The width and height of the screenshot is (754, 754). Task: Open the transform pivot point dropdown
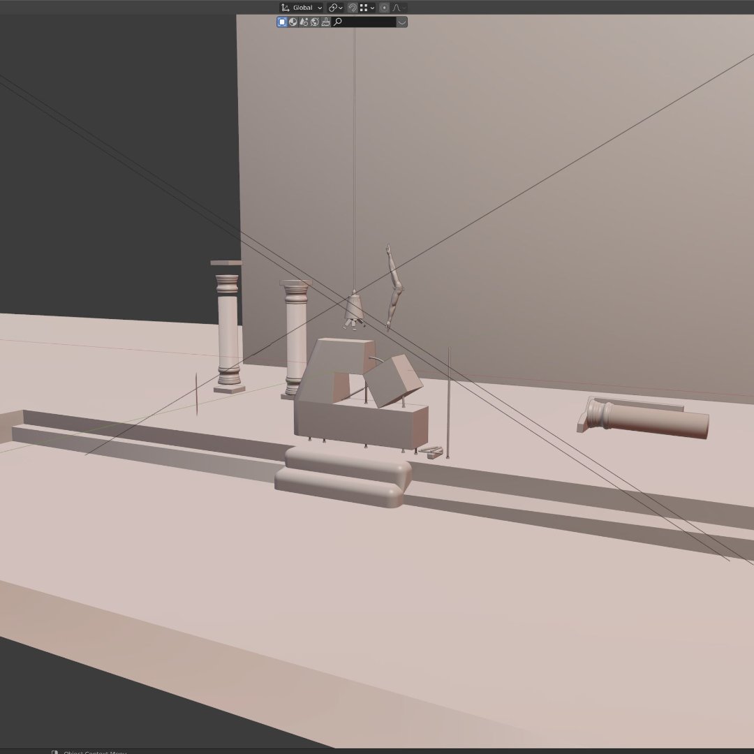(335, 8)
